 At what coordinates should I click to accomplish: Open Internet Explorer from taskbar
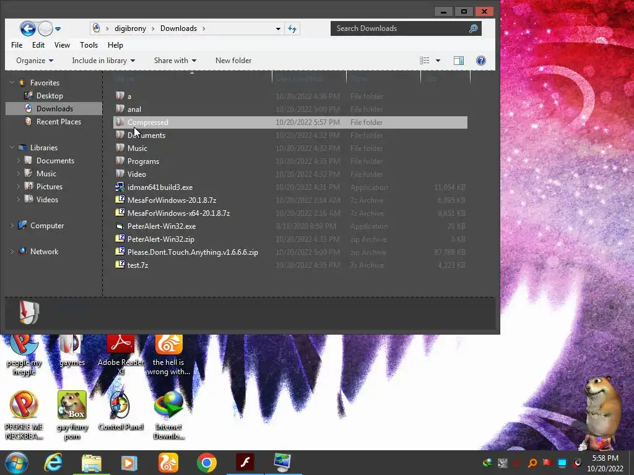[x=53, y=463]
